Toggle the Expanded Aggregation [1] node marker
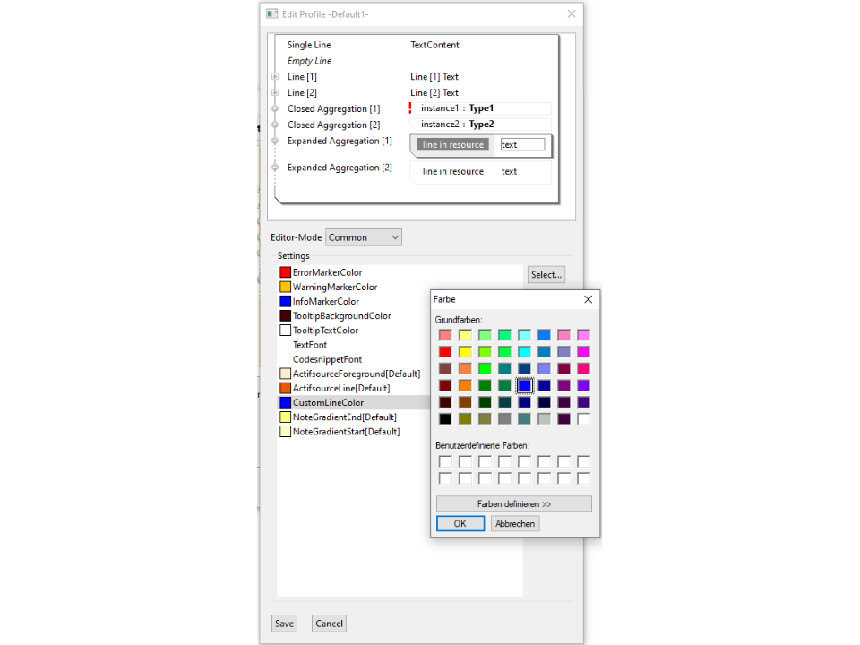This screenshot has width=860, height=645. 275,141
